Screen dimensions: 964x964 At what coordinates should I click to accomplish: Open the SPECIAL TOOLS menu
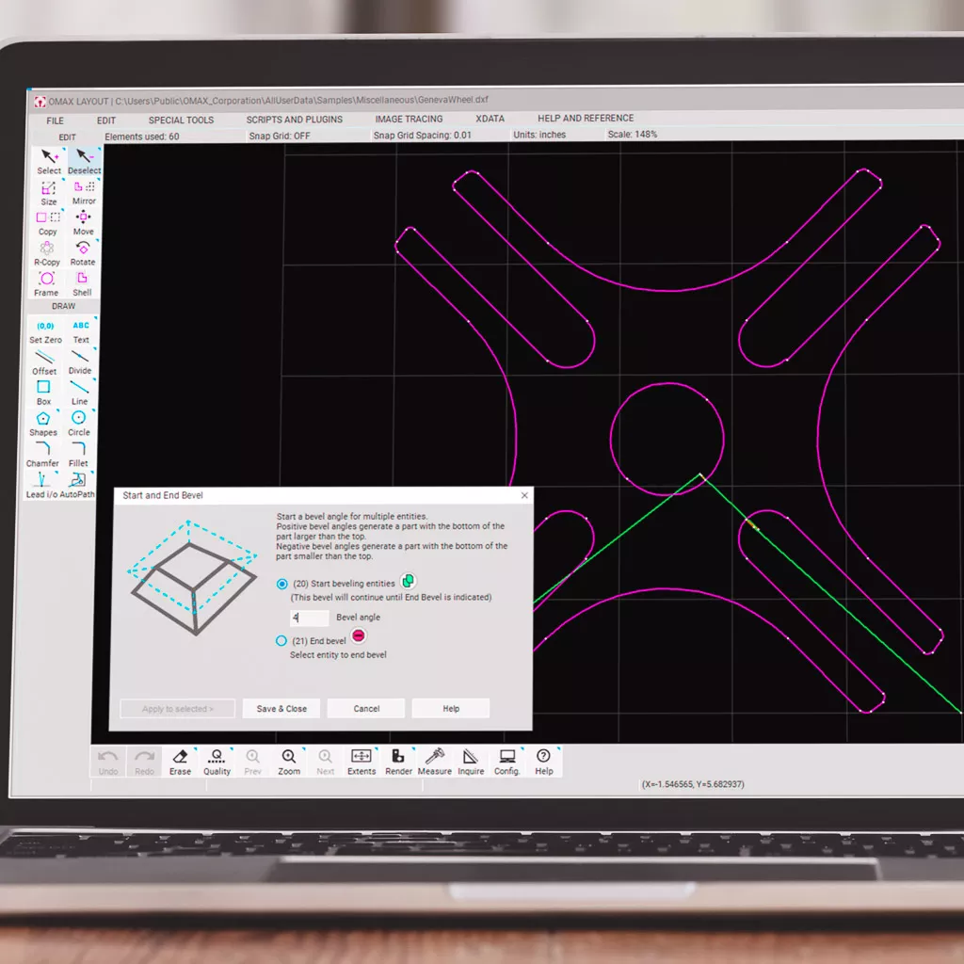tap(181, 120)
